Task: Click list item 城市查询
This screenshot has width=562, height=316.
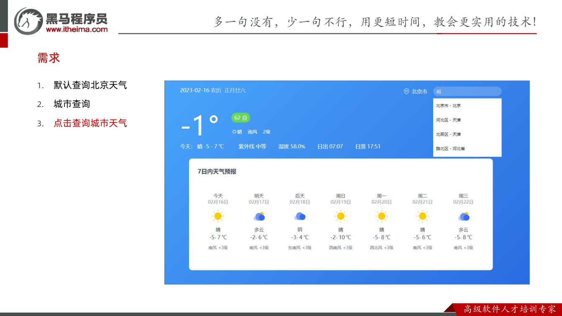Action: [72, 104]
